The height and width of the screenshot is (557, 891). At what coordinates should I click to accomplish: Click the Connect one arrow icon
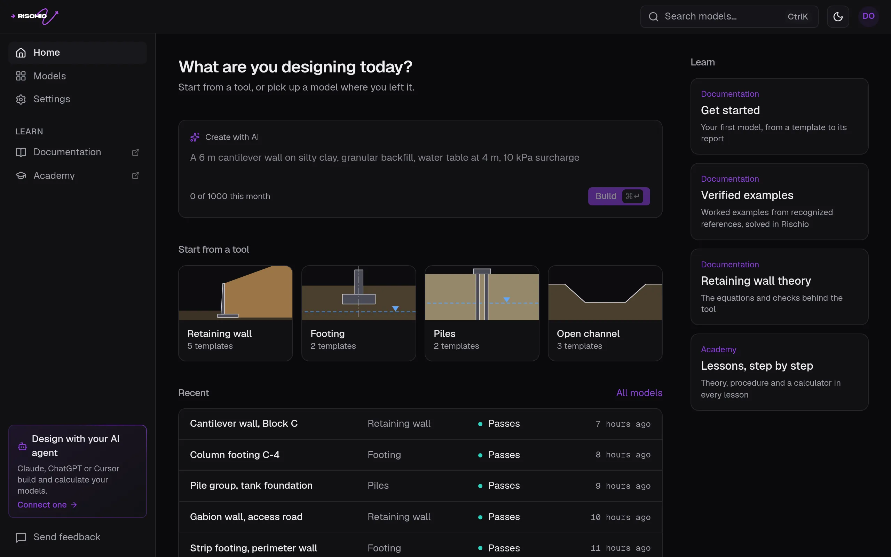click(74, 505)
